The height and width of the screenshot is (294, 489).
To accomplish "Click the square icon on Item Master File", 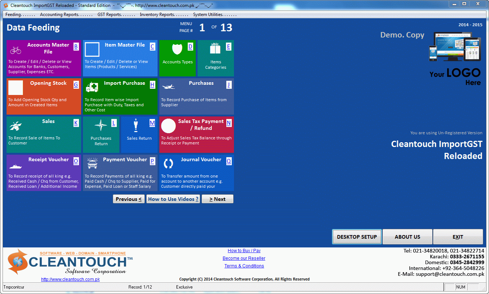I will tap(92, 50).
